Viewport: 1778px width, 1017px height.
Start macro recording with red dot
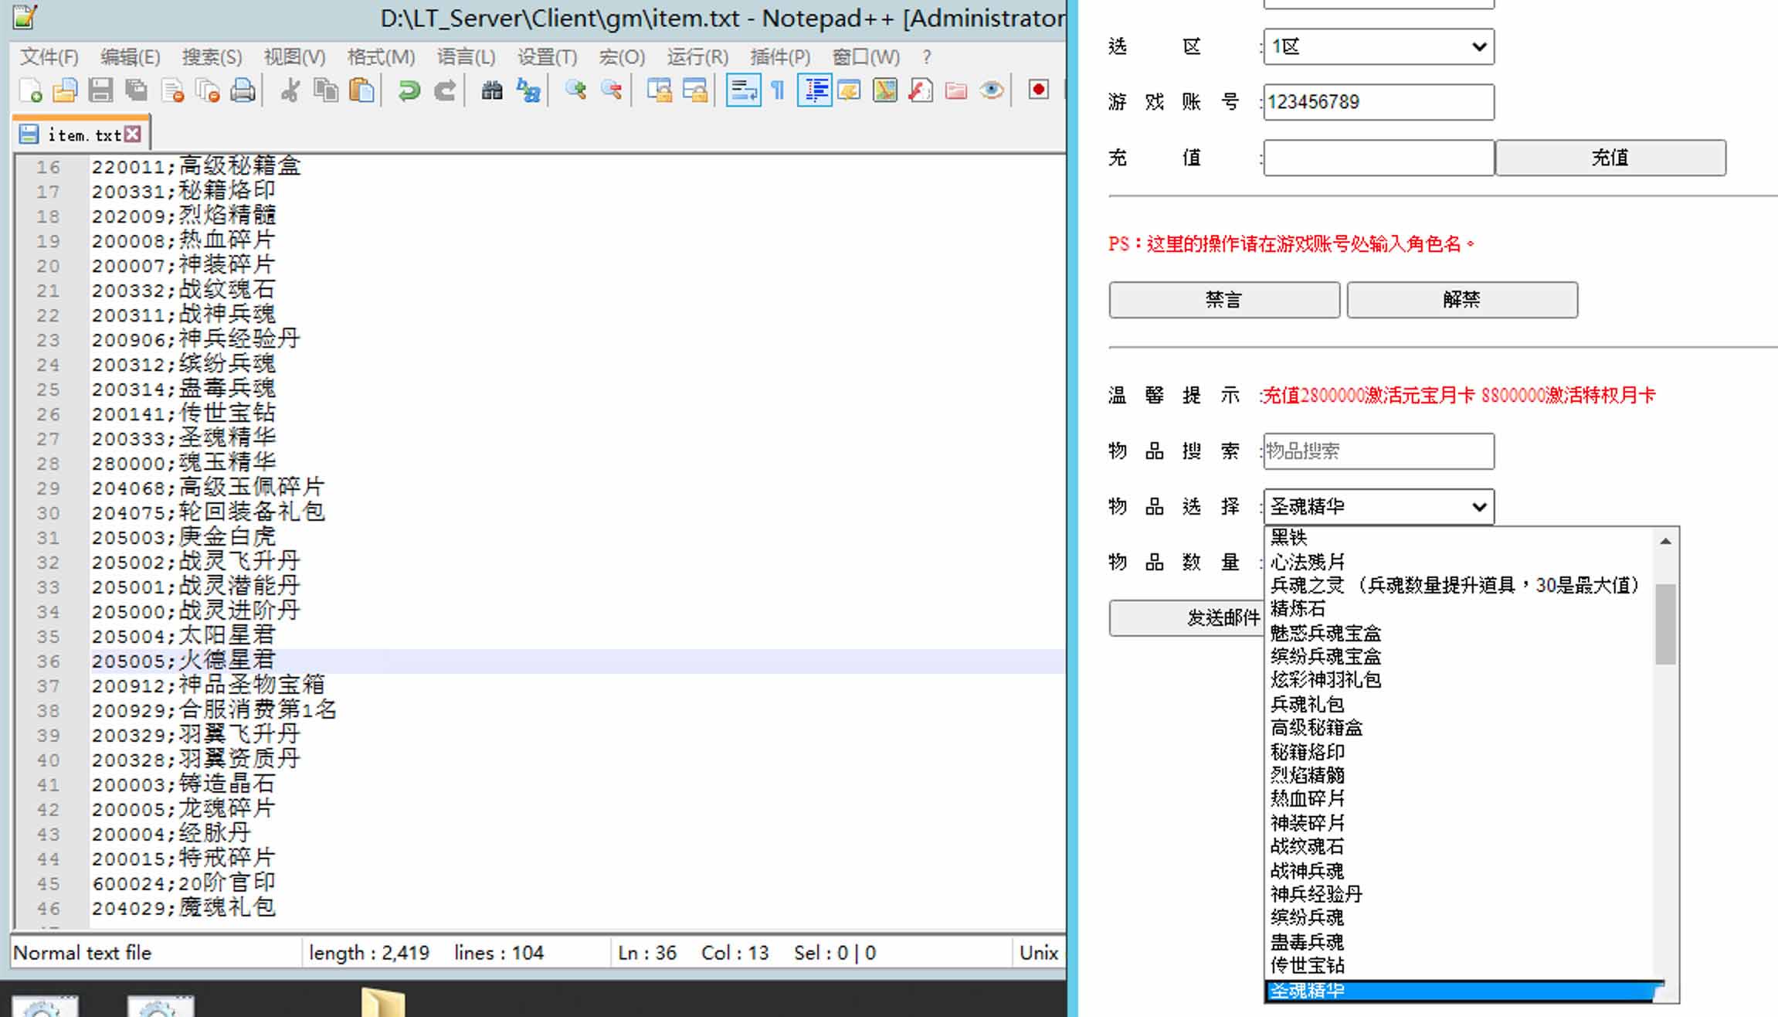[x=1039, y=90]
